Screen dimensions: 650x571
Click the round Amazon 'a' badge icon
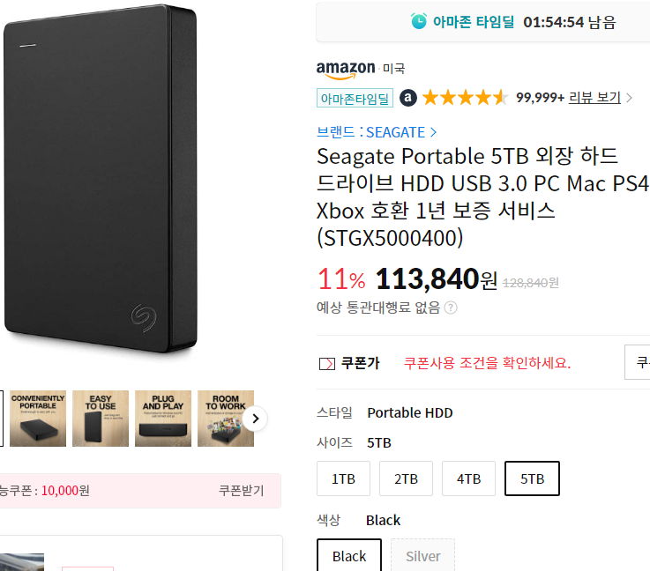pyautogui.click(x=408, y=98)
